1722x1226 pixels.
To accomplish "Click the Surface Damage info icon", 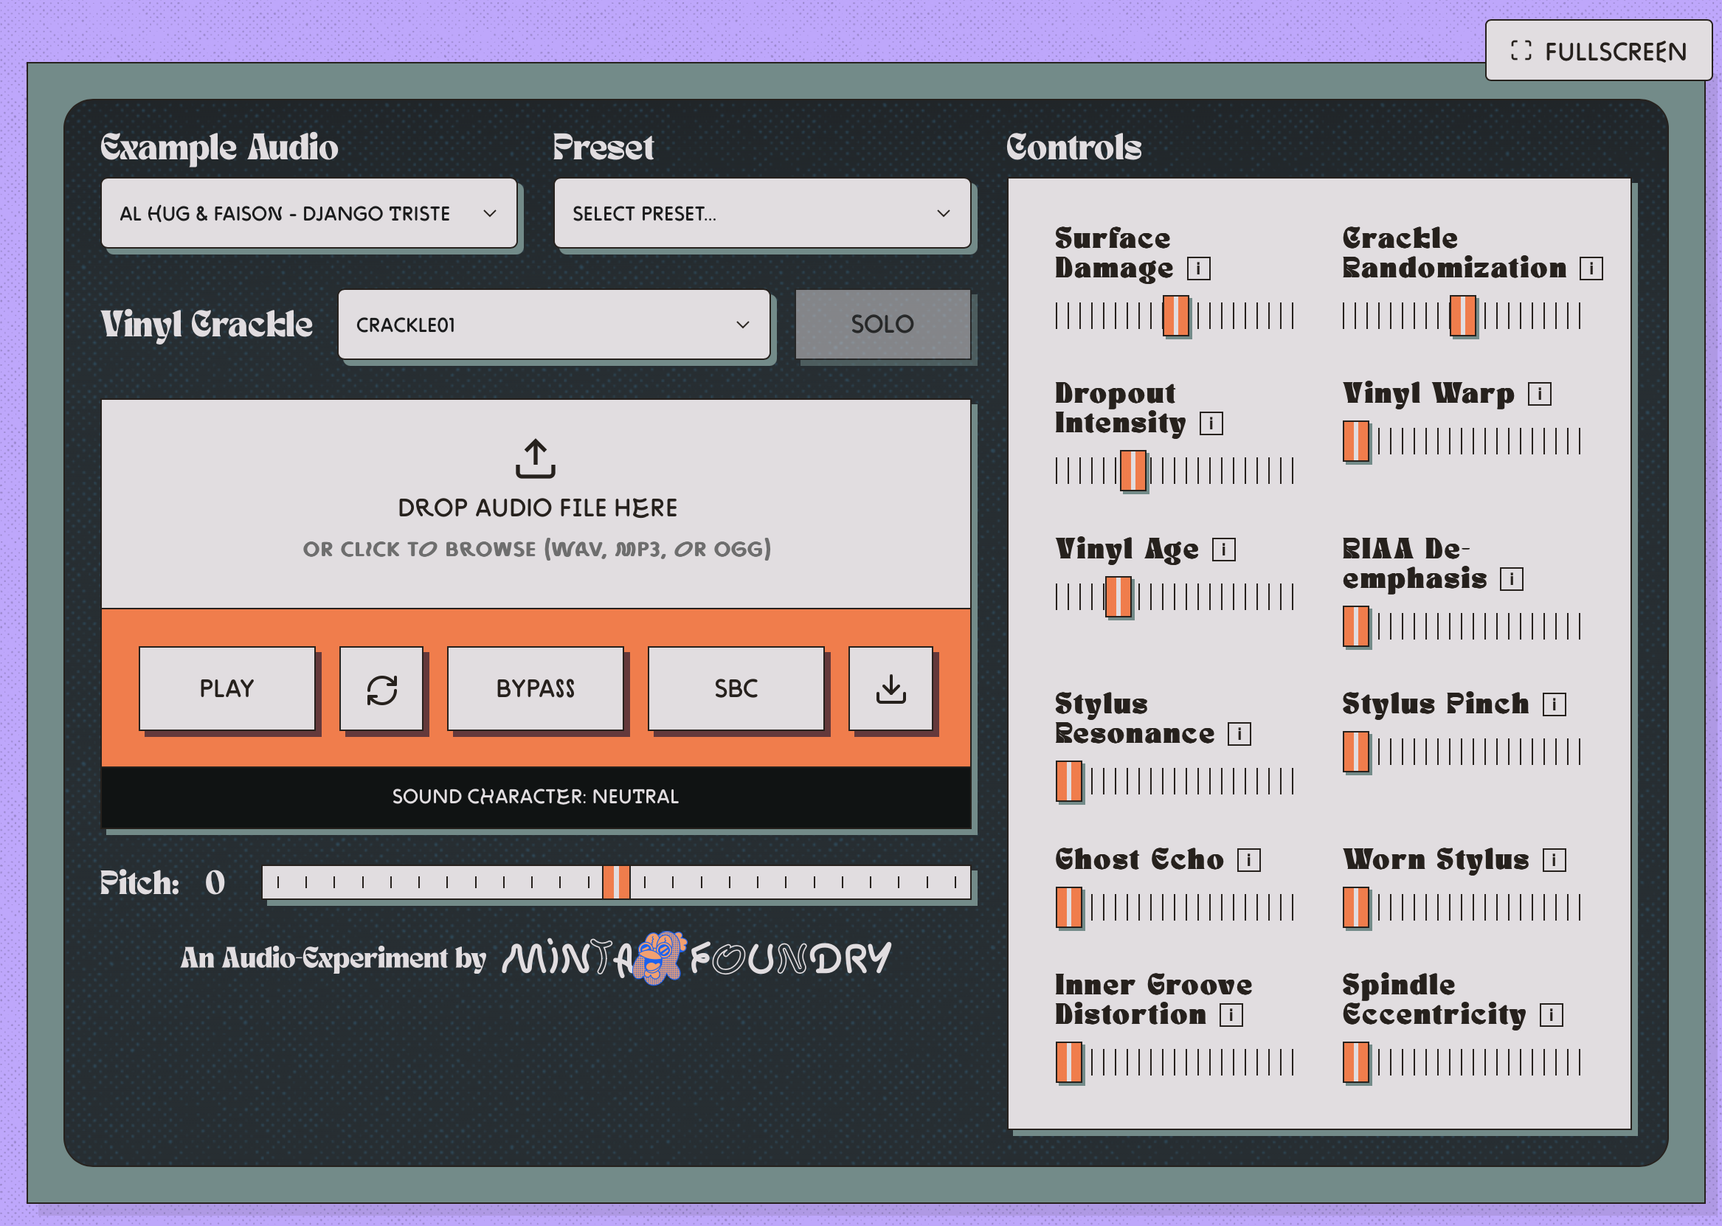I will pos(1198,269).
